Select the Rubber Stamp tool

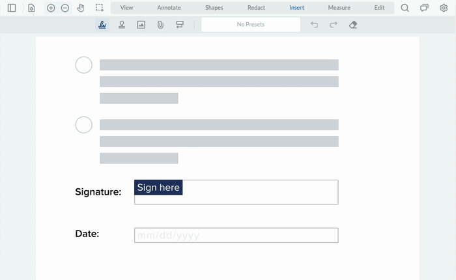click(x=122, y=25)
